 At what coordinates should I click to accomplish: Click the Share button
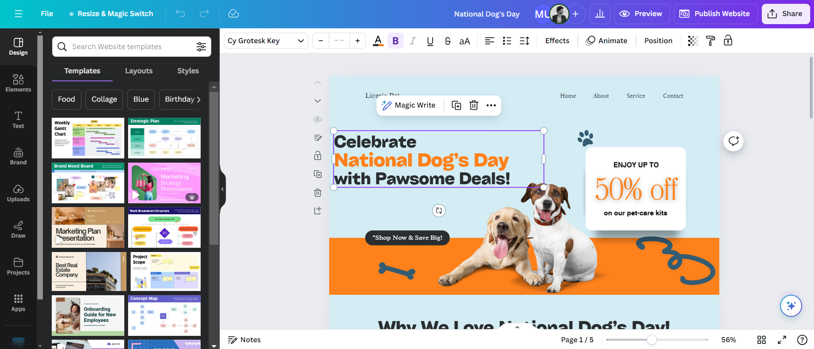[786, 14]
